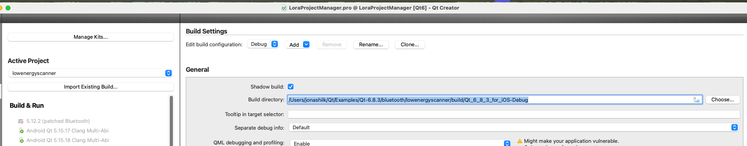Select the 5.12.2 (patched Bluetooth) kit
The image size is (747, 146).
click(x=58, y=121)
